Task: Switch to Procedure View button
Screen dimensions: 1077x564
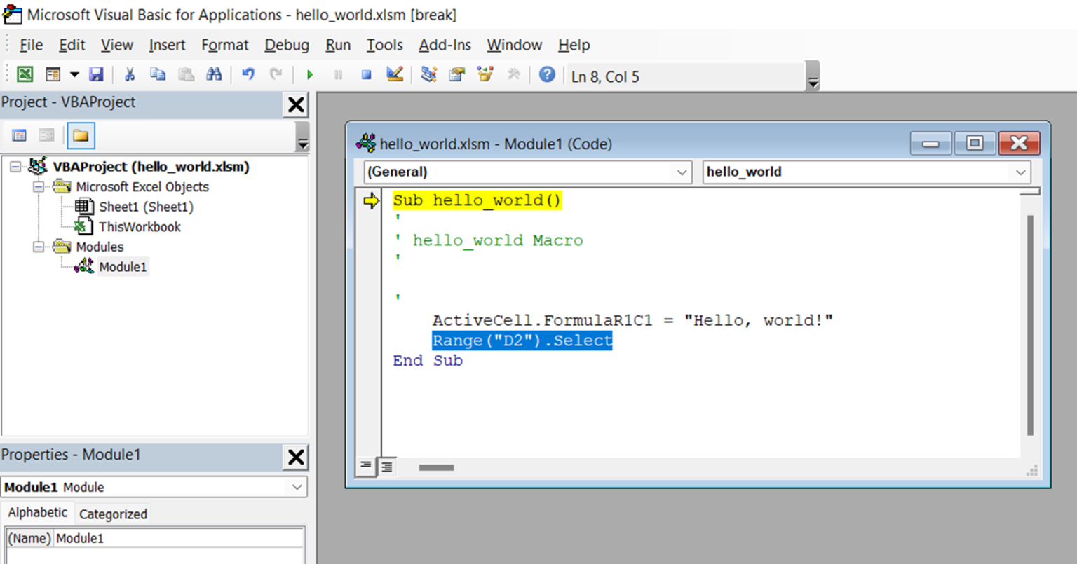Action: coord(365,466)
